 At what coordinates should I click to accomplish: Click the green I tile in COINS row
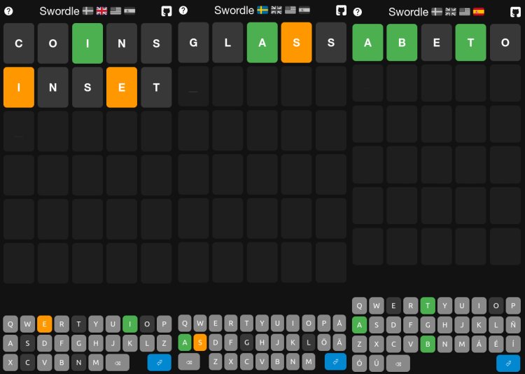coord(87,43)
